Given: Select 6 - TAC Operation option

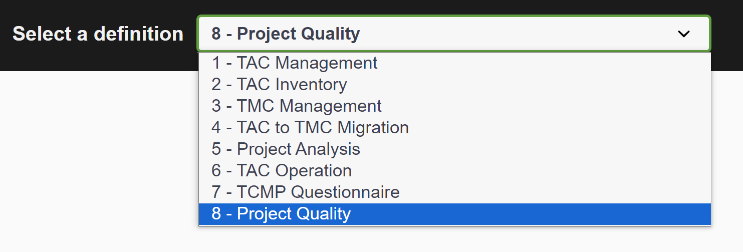Looking at the screenshot, I should coord(282,171).
